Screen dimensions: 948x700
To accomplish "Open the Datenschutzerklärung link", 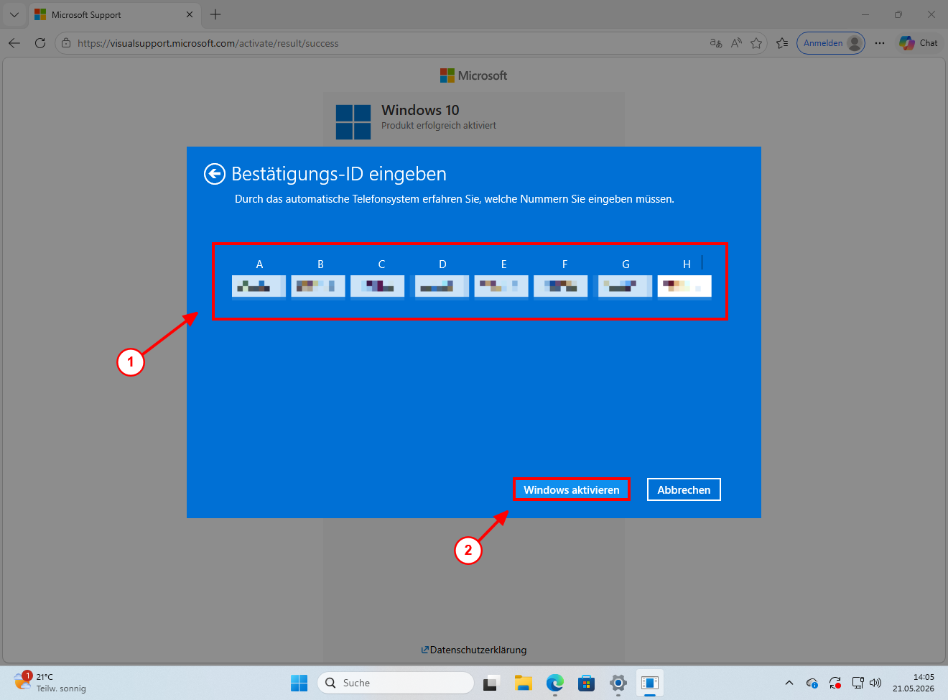I will tap(474, 650).
